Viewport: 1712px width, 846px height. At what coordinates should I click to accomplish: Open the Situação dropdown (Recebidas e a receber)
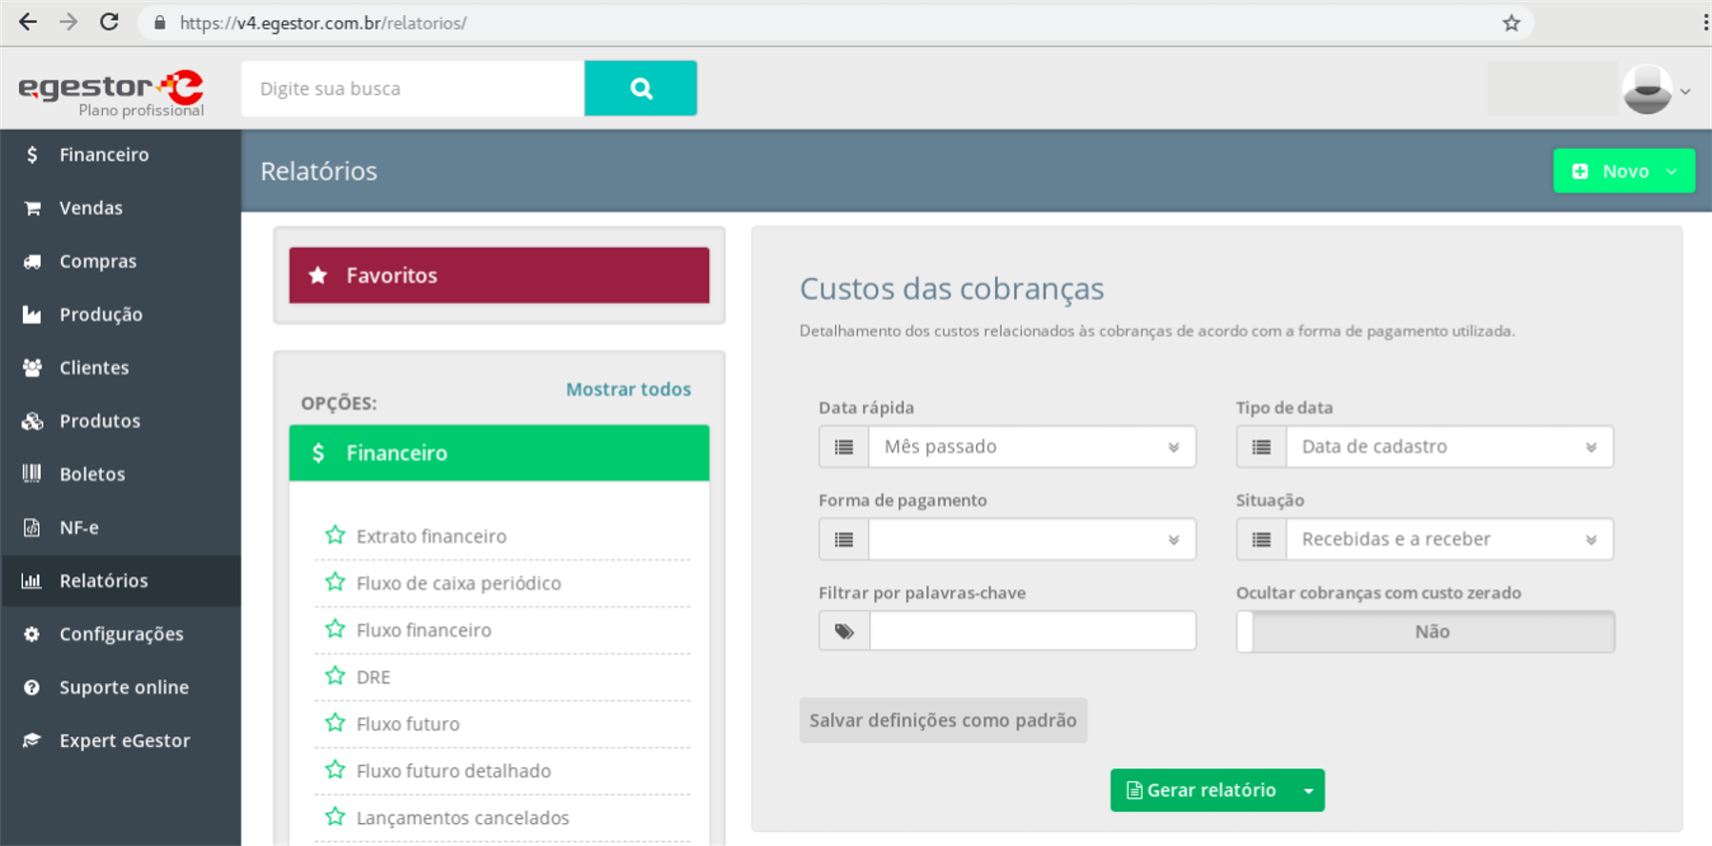click(x=1449, y=539)
